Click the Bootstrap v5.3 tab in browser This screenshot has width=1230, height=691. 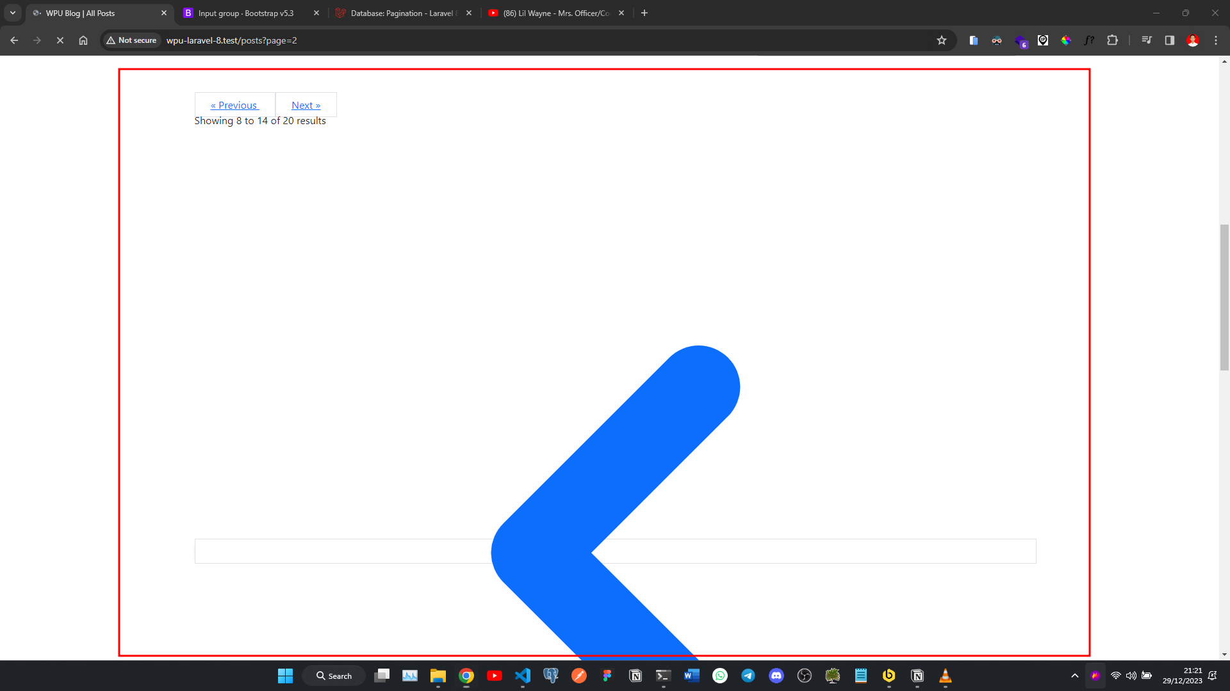click(x=251, y=13)
